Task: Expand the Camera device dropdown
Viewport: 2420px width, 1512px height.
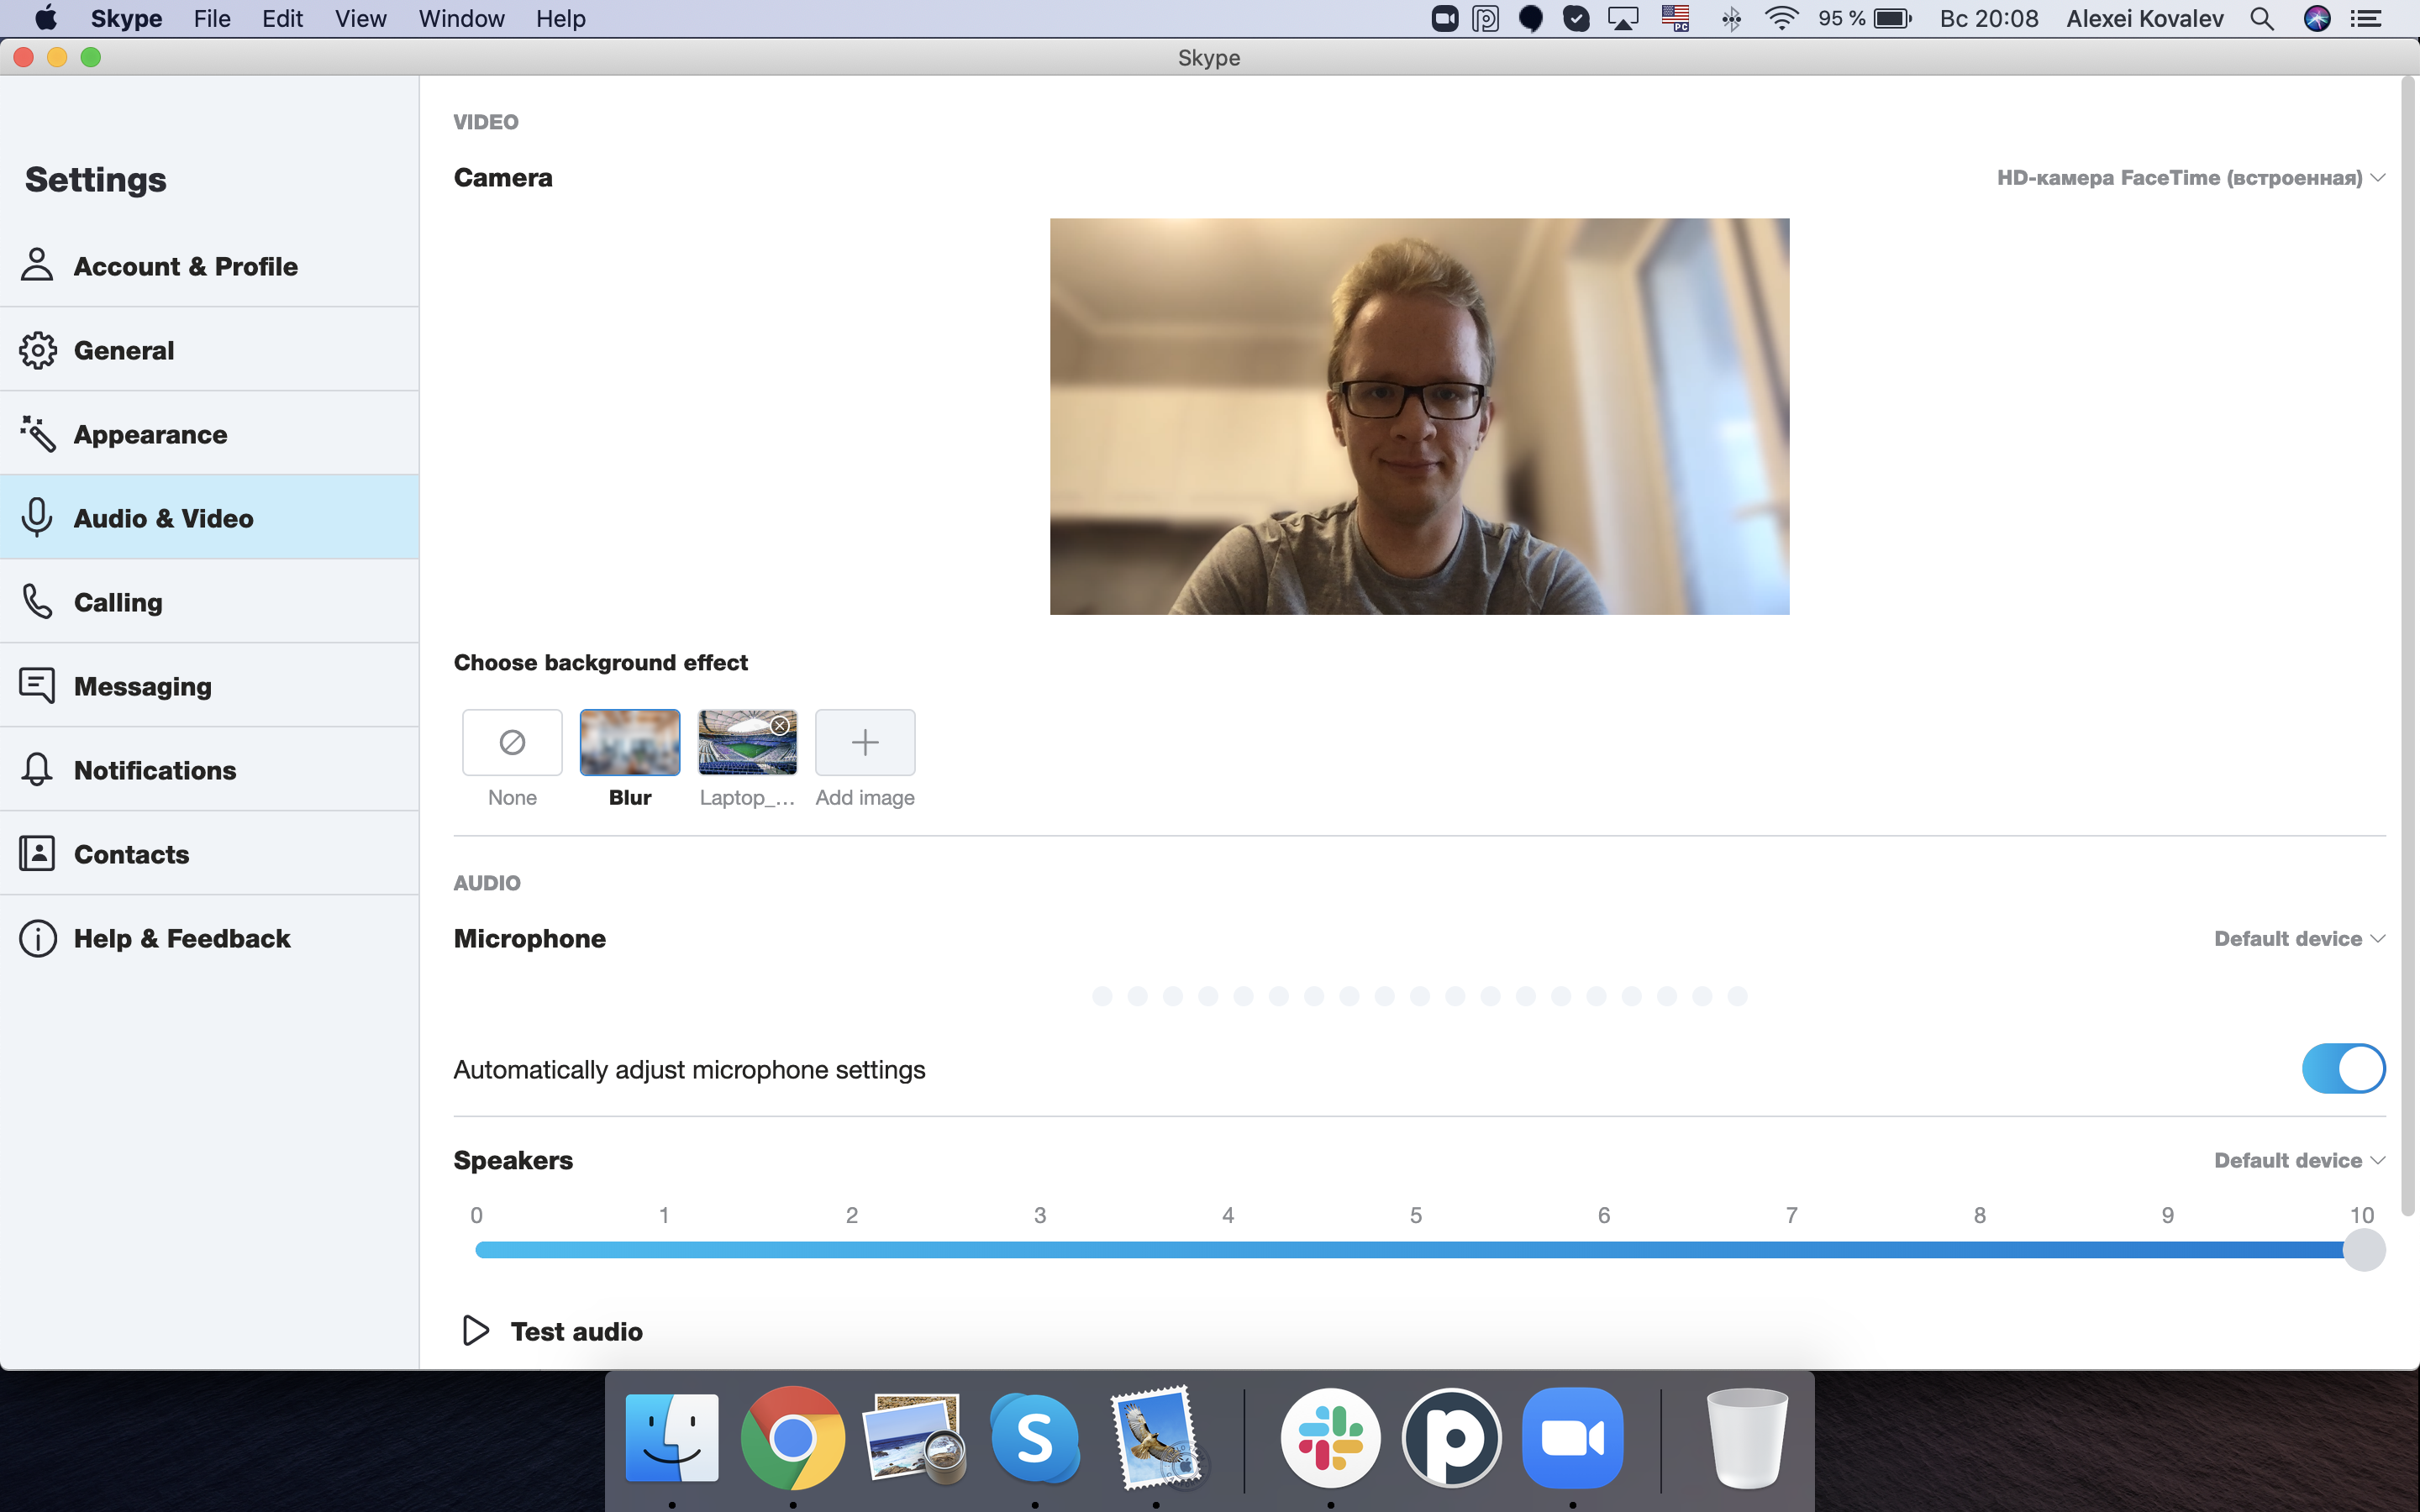Action: pos(2190,178)
